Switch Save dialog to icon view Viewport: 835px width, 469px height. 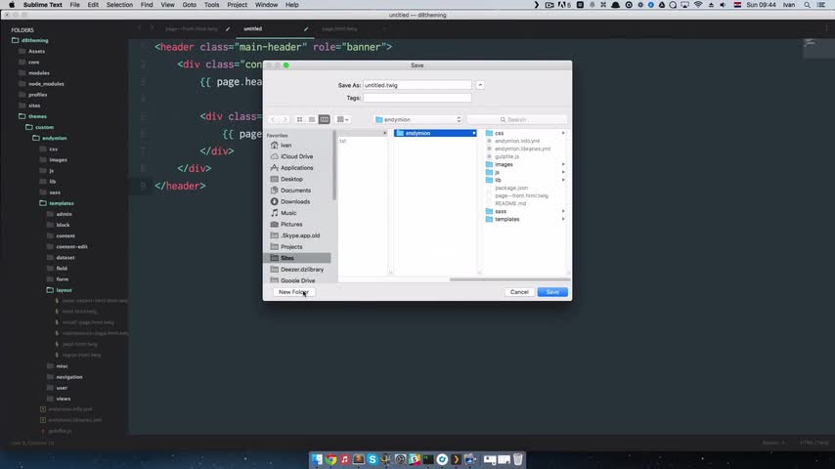[300, 120]
